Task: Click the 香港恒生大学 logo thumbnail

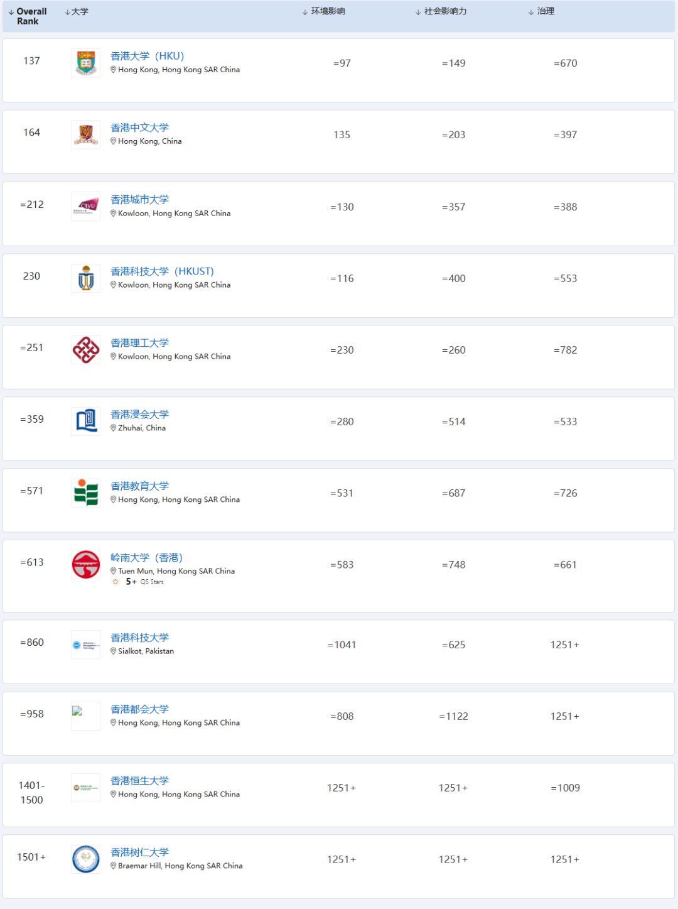Action: pyautogui.click(x=86, y=788)
